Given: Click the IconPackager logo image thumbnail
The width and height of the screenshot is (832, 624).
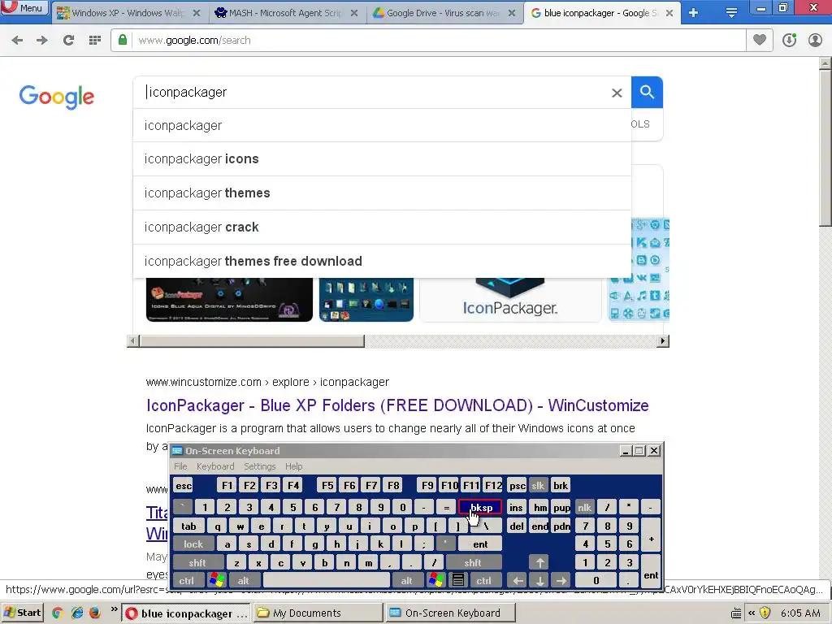Looking at the screenshot, I should pyautogui.click(x=510, y=299).
